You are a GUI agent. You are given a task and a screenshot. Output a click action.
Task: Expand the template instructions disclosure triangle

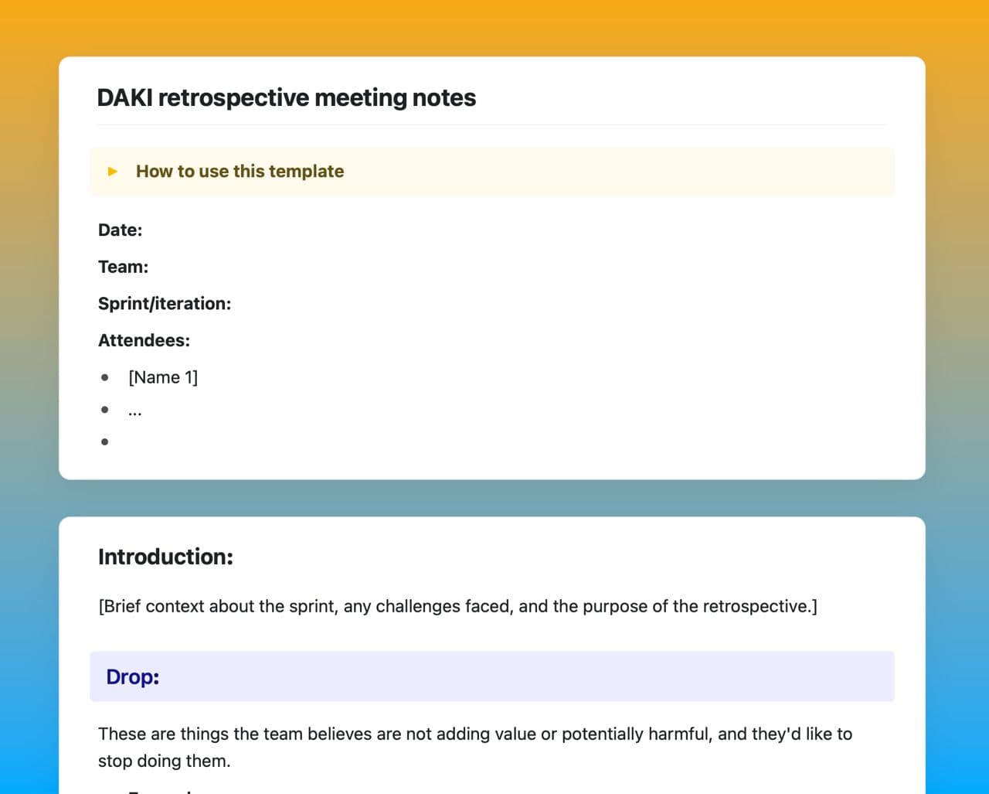(113, 172)
